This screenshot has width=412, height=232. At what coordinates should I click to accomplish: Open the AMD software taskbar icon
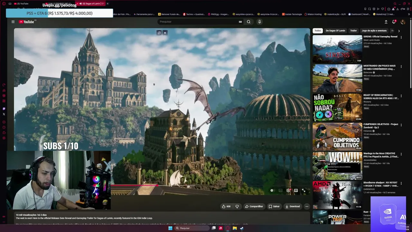click(221, 228)
